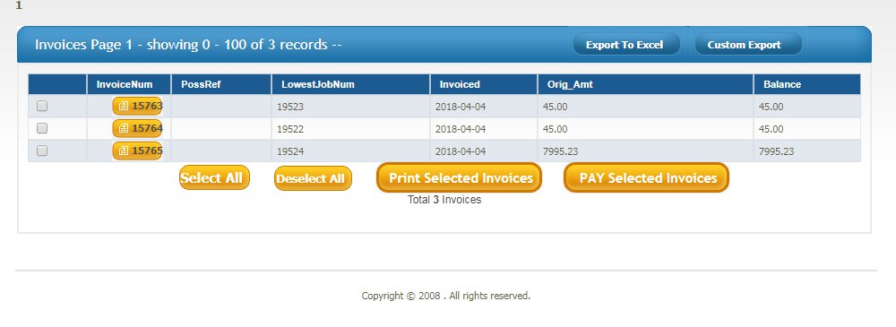Open invoice 15765 via its document icon button

(x=138, y=151)
